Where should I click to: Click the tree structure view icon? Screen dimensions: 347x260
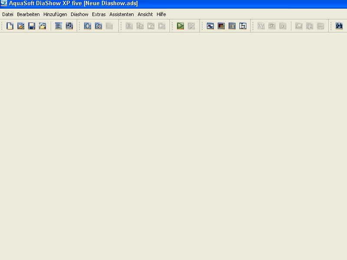[243, 26]
